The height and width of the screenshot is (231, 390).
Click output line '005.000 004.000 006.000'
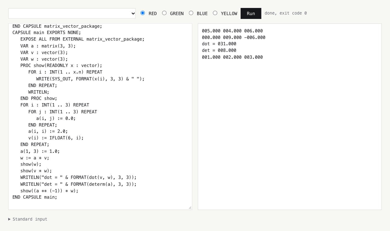[232, 31]
